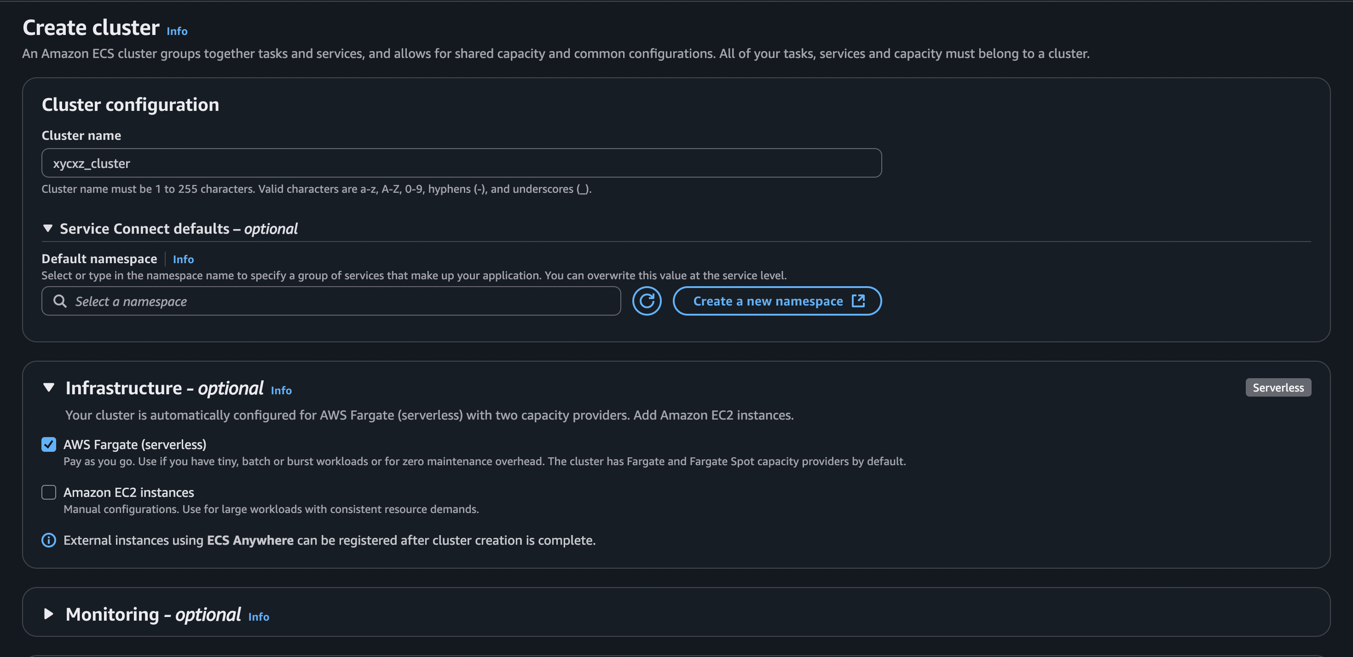Screen dimensions: 1353x657
Task: Click Info beside Default namespace
Action: (183, 259)
